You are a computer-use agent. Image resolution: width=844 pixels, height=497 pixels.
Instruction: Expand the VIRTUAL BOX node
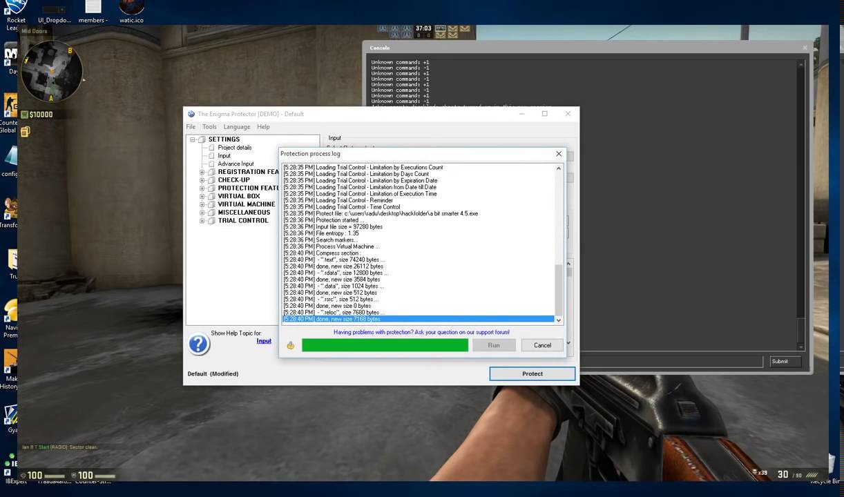(202, 197)
